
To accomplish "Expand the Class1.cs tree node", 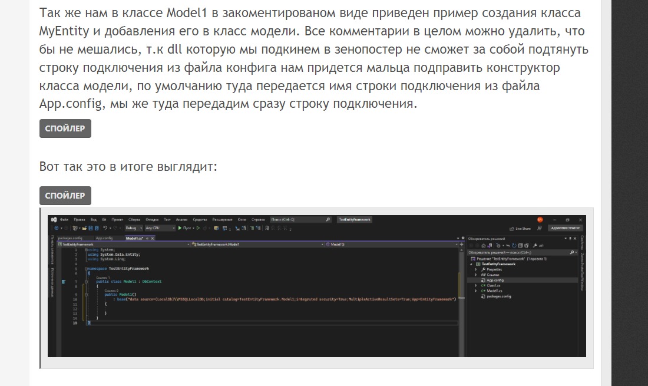I will pos(475,285).
